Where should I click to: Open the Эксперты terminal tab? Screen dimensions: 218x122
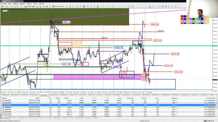click(89, 118)
